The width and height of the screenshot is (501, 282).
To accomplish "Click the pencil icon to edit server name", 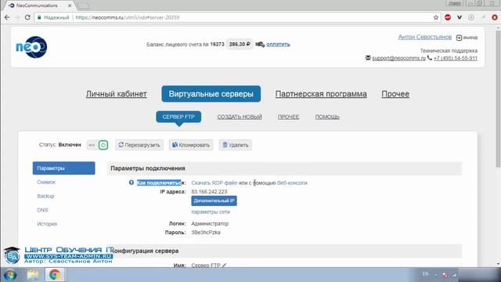I will pos(224,265).
